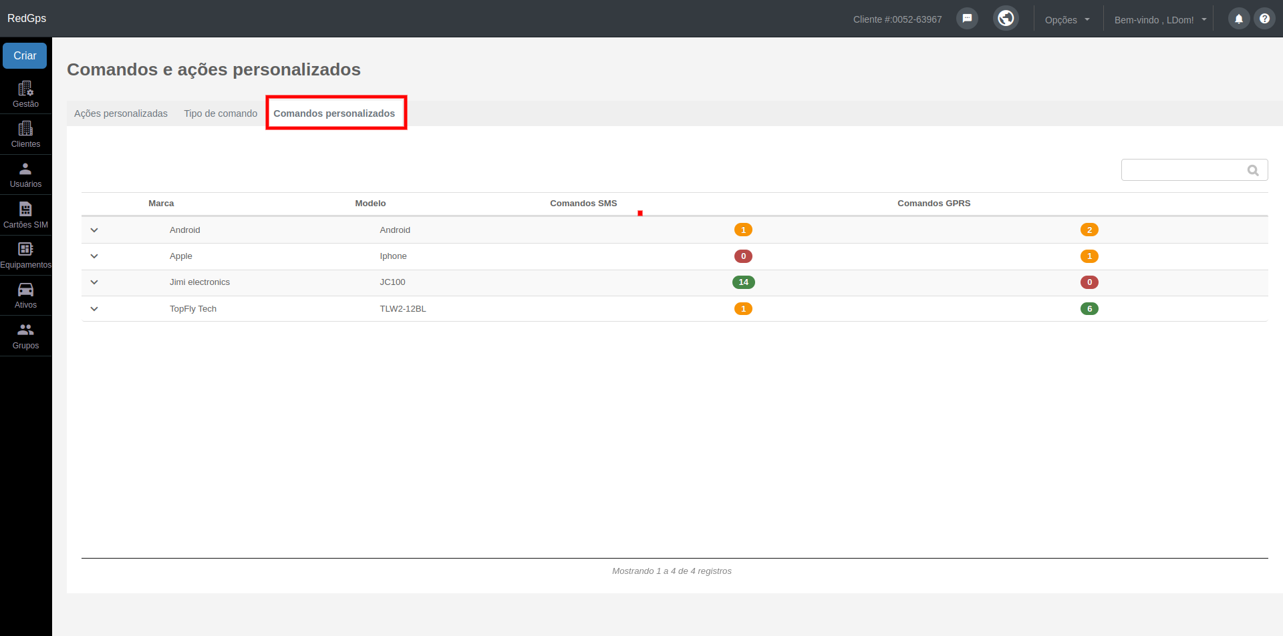Click the TLW2-12BL model cell
The height and width of the screenshot is (636, 1283).
coord(403,309)
